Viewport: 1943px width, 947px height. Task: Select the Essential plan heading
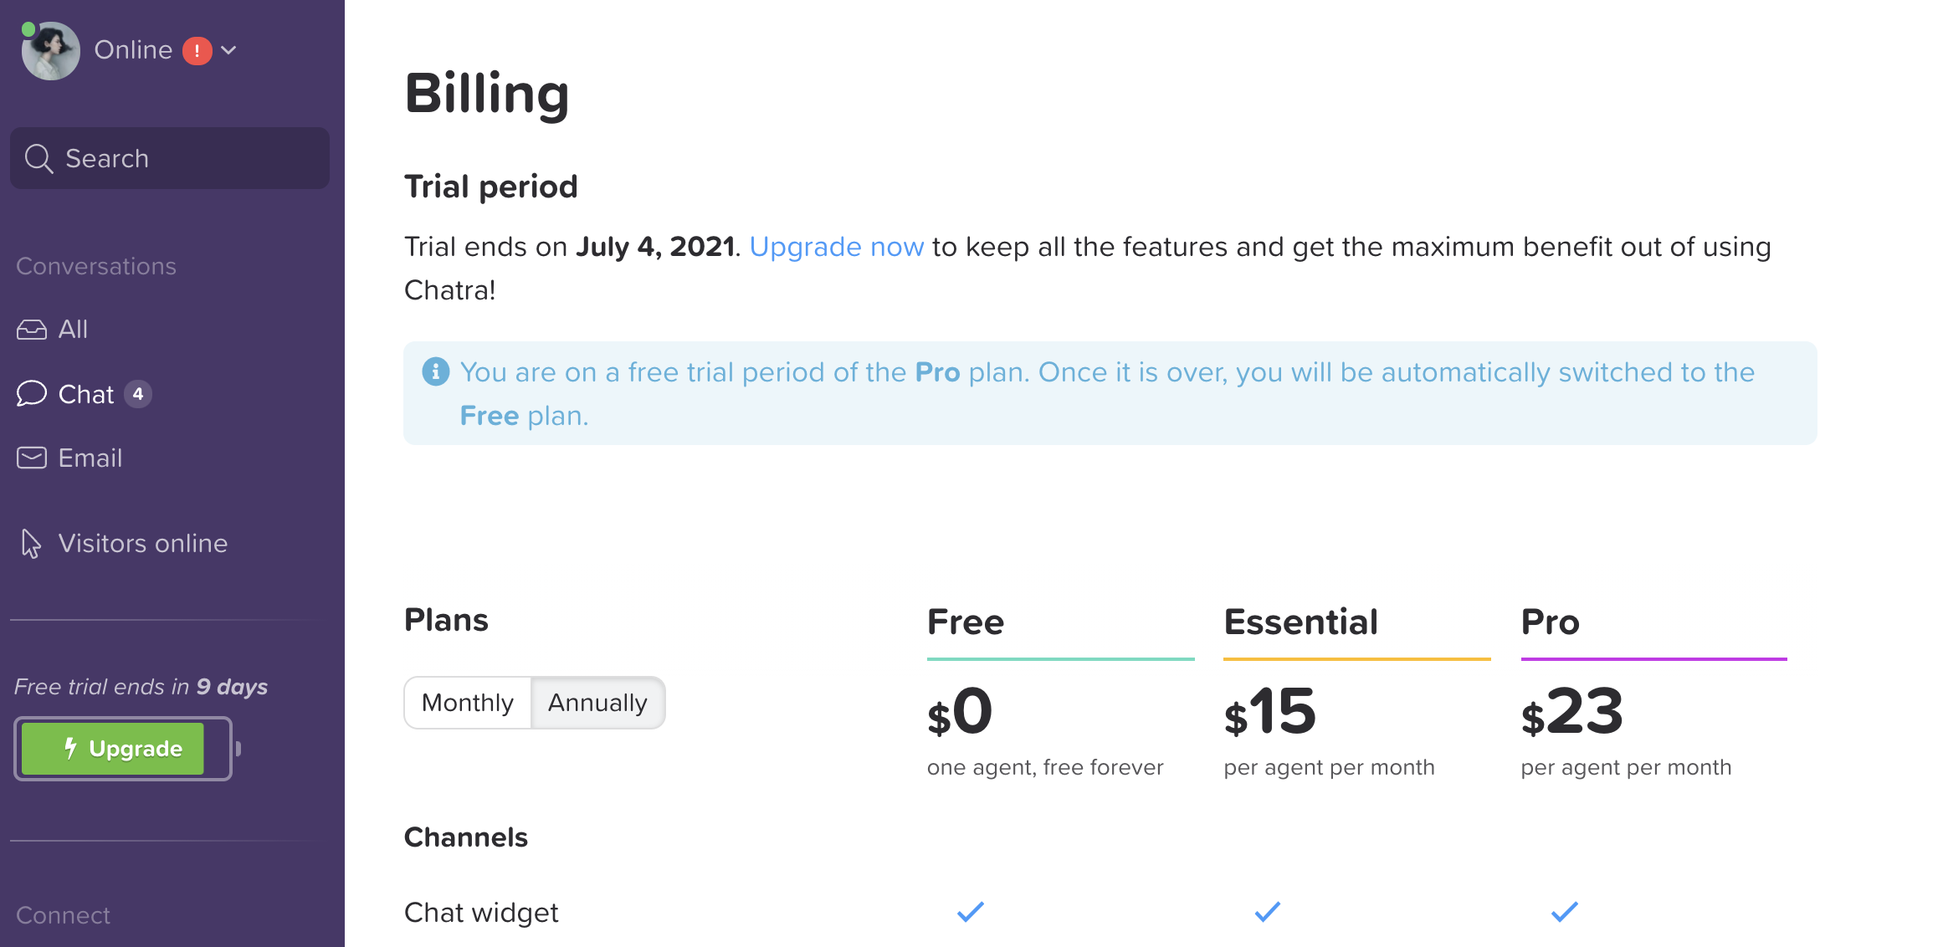(1300, 622)
